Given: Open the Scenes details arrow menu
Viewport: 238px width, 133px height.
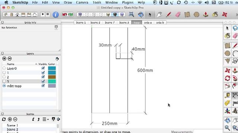Looking at the screenshot, I should click(x=58, y=119).
